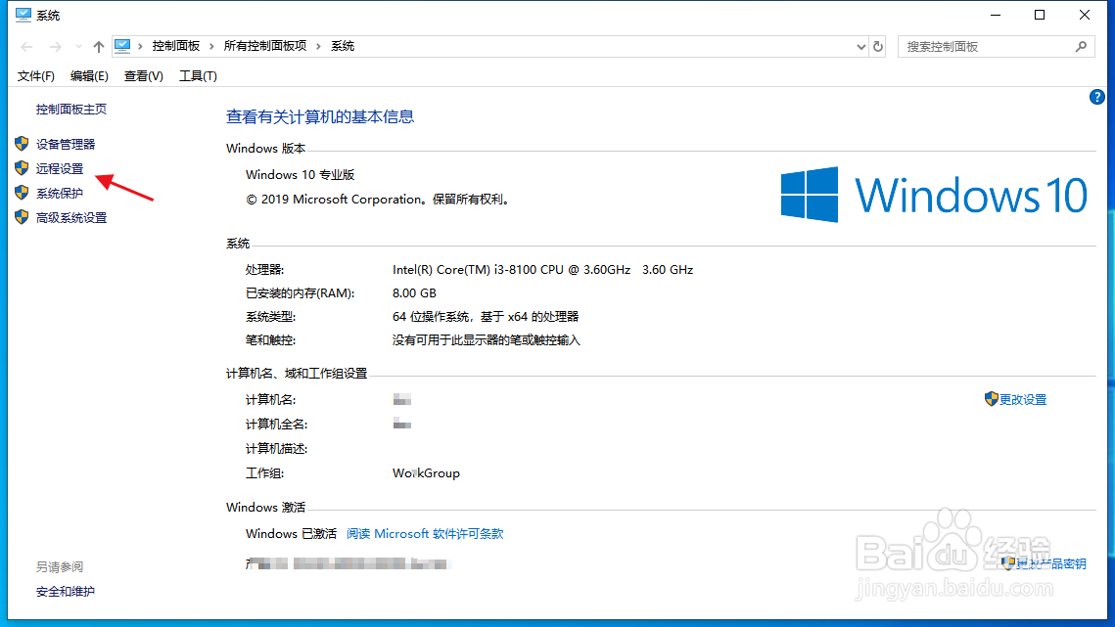Viewport: 1115px width, 627px height.
Task: Refresh the System page
Action: (x=878, y=46)
